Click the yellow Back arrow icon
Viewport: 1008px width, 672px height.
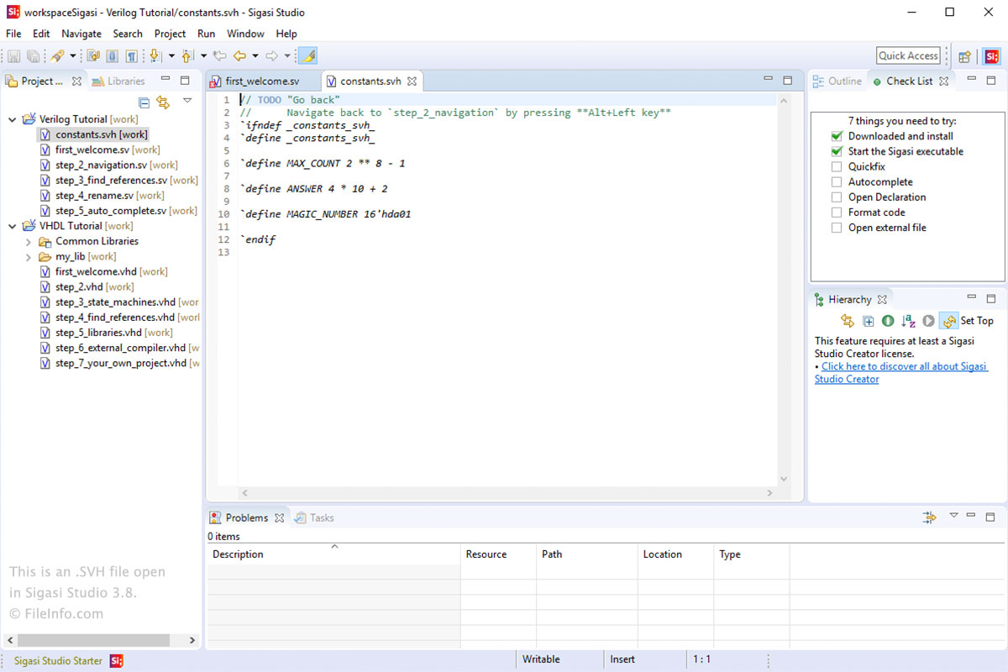tap(239, 56)
